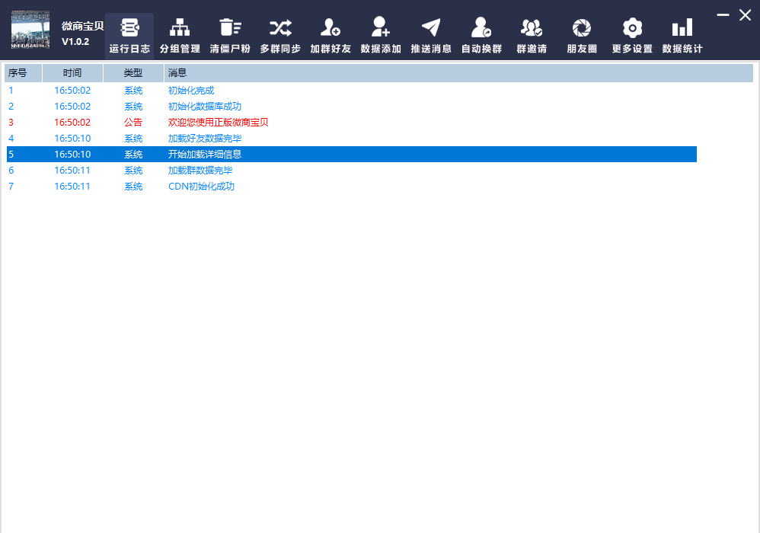Screen dimensions: 760x533
Task: Open 数据添加 data add icon
Action: coord(381,29)
